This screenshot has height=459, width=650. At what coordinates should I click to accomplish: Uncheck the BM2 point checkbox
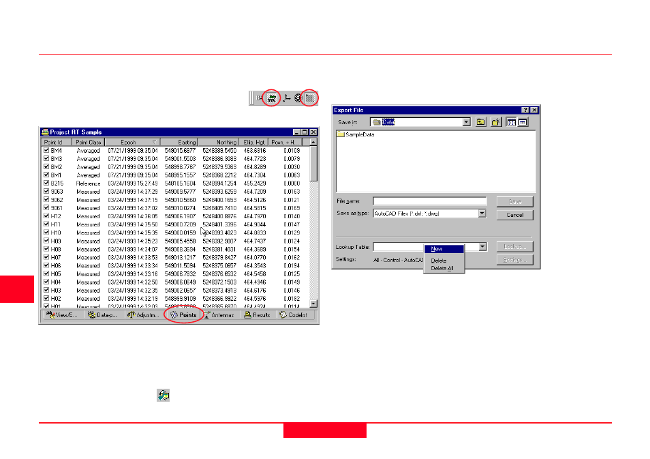click(x=46, y=167)
